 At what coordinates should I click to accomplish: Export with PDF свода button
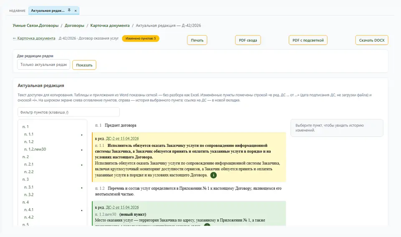[x=248, y=40]
